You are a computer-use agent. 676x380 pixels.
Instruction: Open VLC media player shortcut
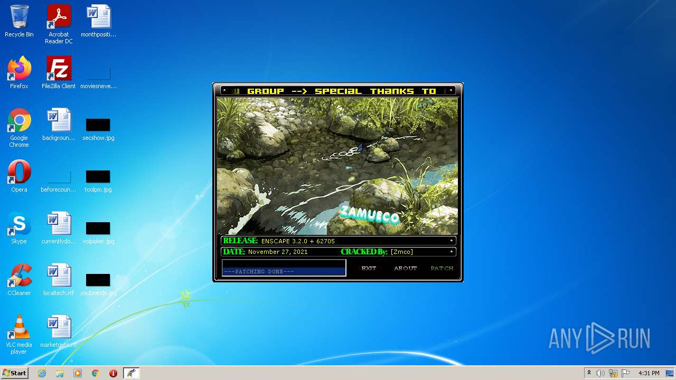pos(19,335)
